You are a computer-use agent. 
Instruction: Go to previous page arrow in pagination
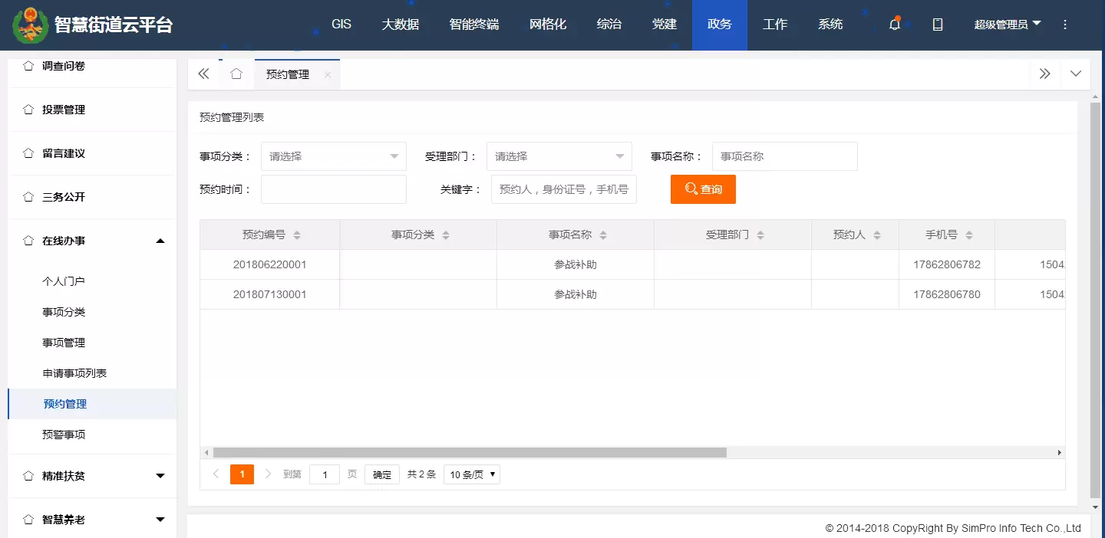click(216, 474)
